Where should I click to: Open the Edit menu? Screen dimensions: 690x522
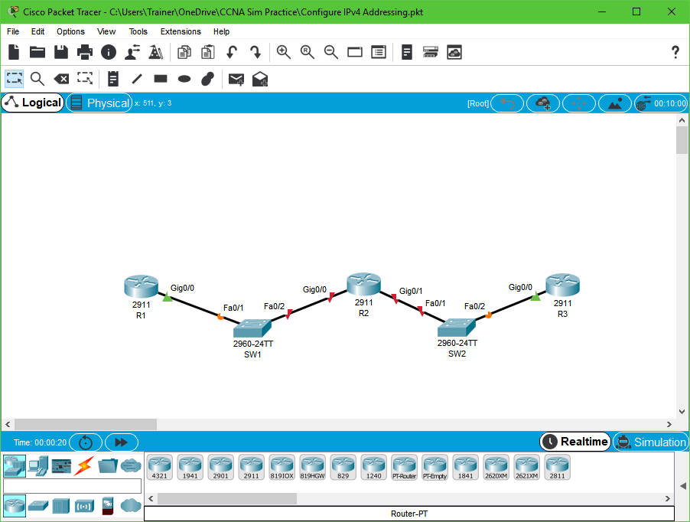[x=37, y=31]
